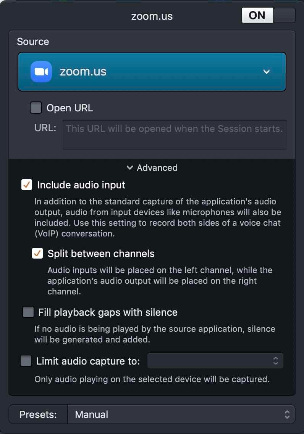Click the URL input field
The image size is (304, 434).
click(174, 134)
